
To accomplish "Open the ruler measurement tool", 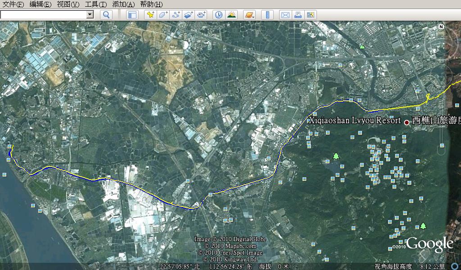I will point(267,15).
